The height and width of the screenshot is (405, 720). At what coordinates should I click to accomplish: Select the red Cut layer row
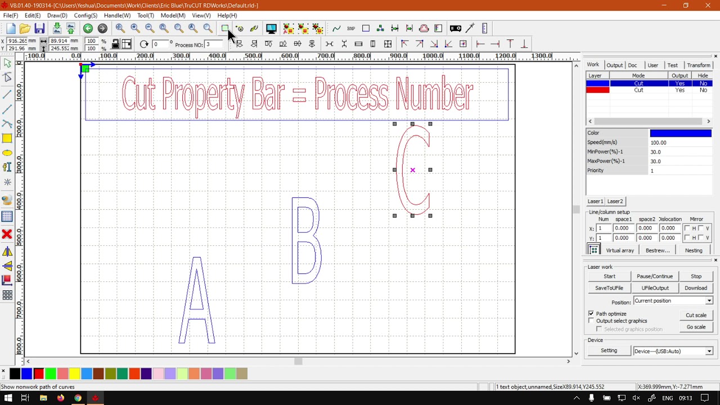tap(650, 90)
